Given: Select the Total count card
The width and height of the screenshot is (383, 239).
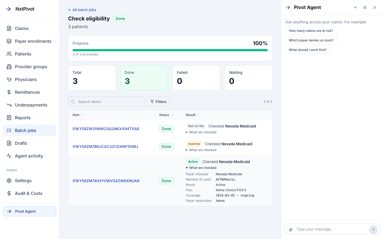Looking at the screenshot, I should [92, 78].
